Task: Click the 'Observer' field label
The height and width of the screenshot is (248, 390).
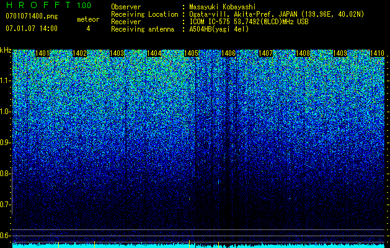Action: (126, 7)
